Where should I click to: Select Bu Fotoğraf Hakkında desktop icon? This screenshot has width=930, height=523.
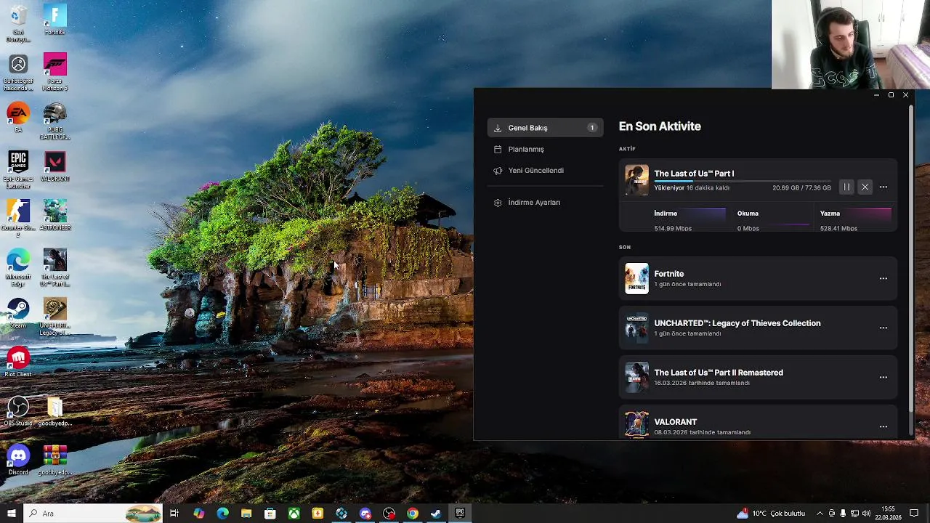(x=18, y=72)
